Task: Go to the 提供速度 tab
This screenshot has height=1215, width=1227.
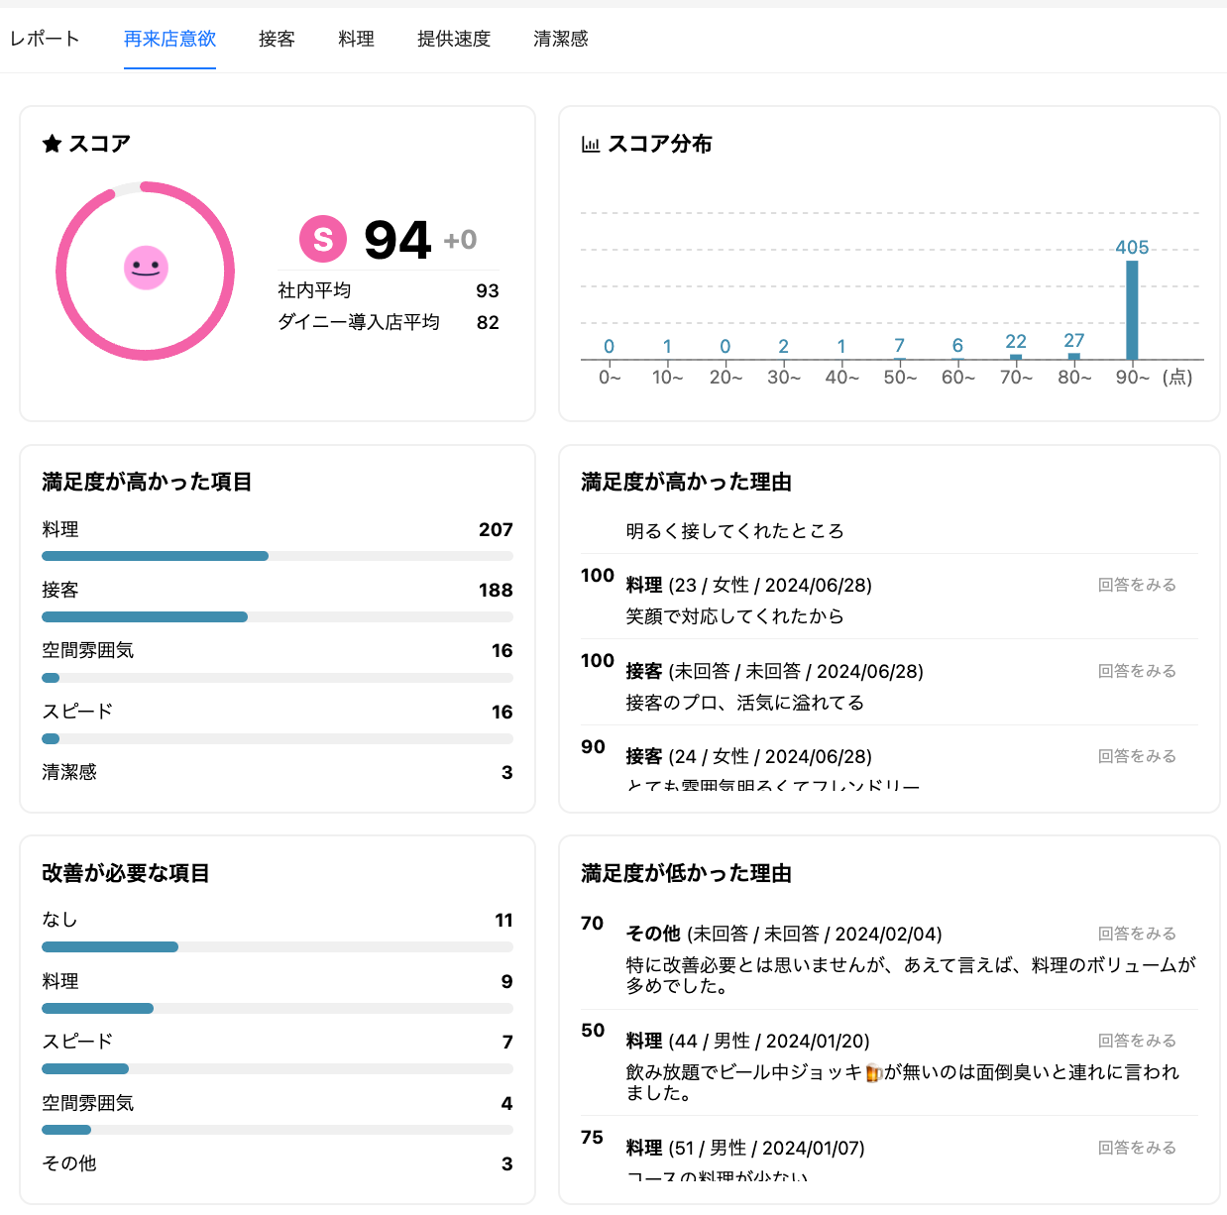Action: [x=454, y=39]
